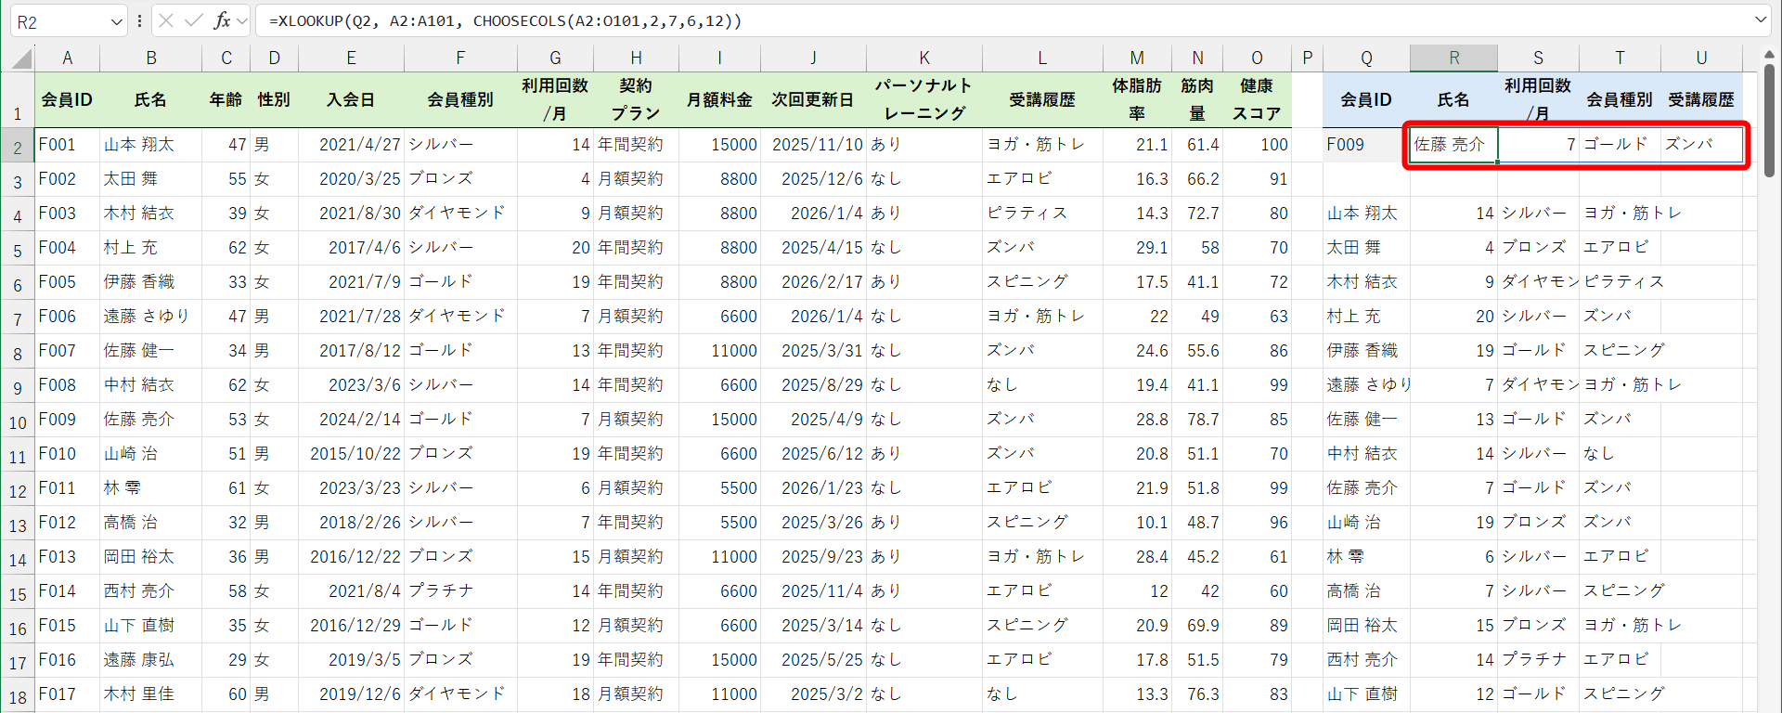Select column K header
The image size is (1782, 713).
[924, 58]
